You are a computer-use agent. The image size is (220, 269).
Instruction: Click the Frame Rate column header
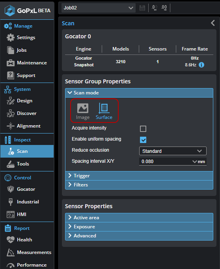[195, 49]
